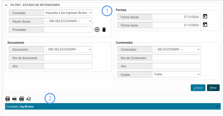Remove the Proveedor using the trash icon
The height and width of the screenshot is (116, 223).
[x=104, y=30]
